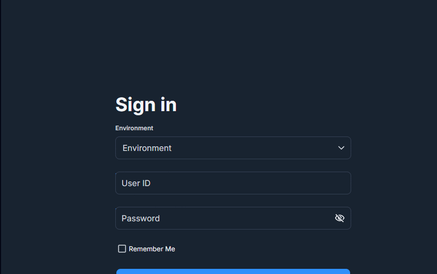This screenshot has height=274, width=437.
Task: Click empty area right of User ID text
Action: pyautogui.click(x=251, y=183)
